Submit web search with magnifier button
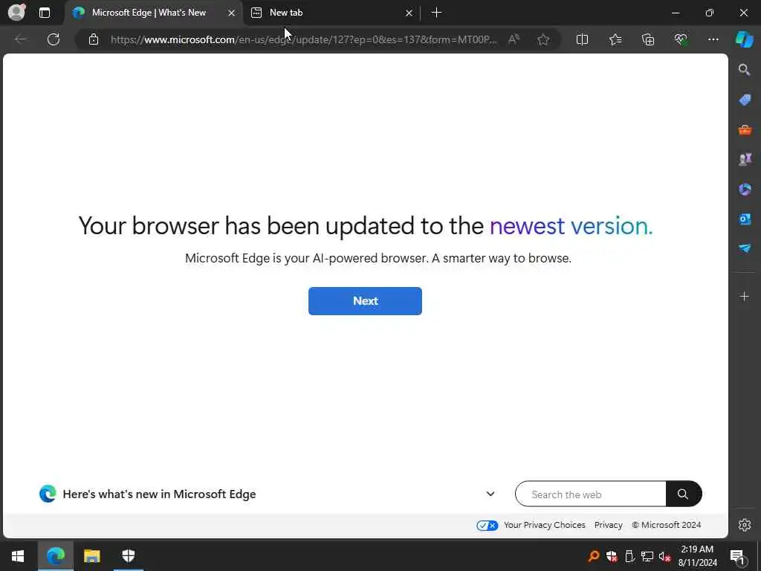This screenshot has height=571, width=761. pyautogui.click(x=684, y=494)
